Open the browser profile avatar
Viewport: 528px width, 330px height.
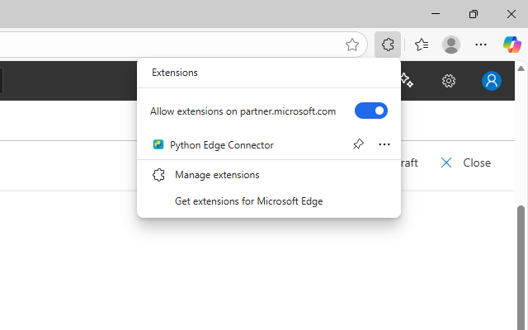tap(451, 45)
